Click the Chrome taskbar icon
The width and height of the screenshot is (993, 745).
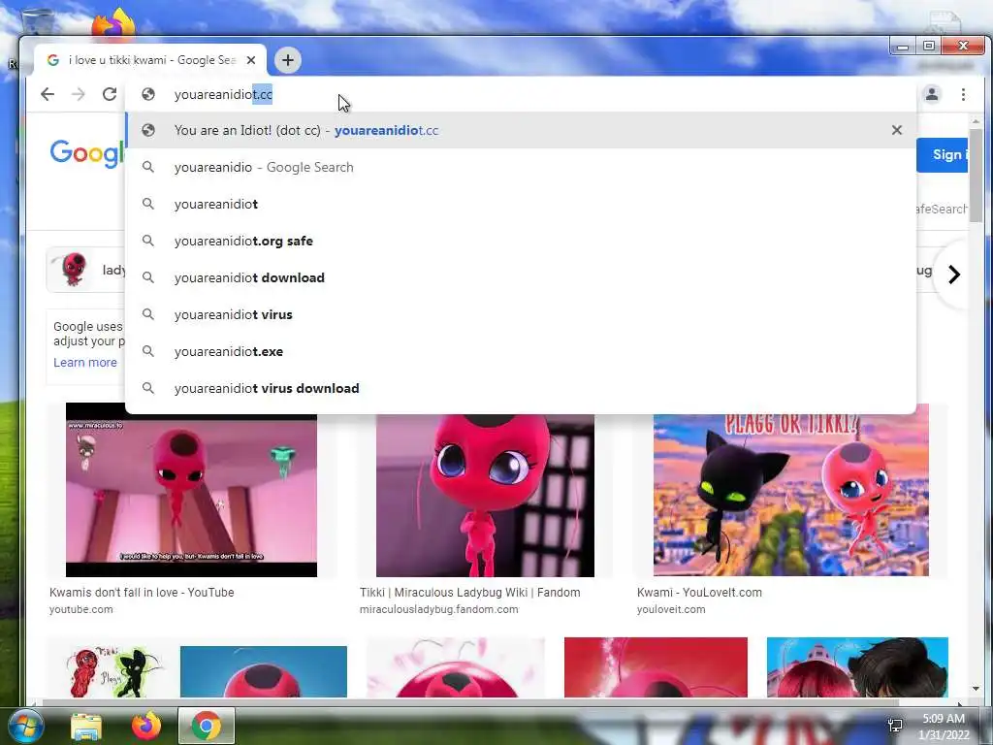pyautogui.click(x=207, y=726)
